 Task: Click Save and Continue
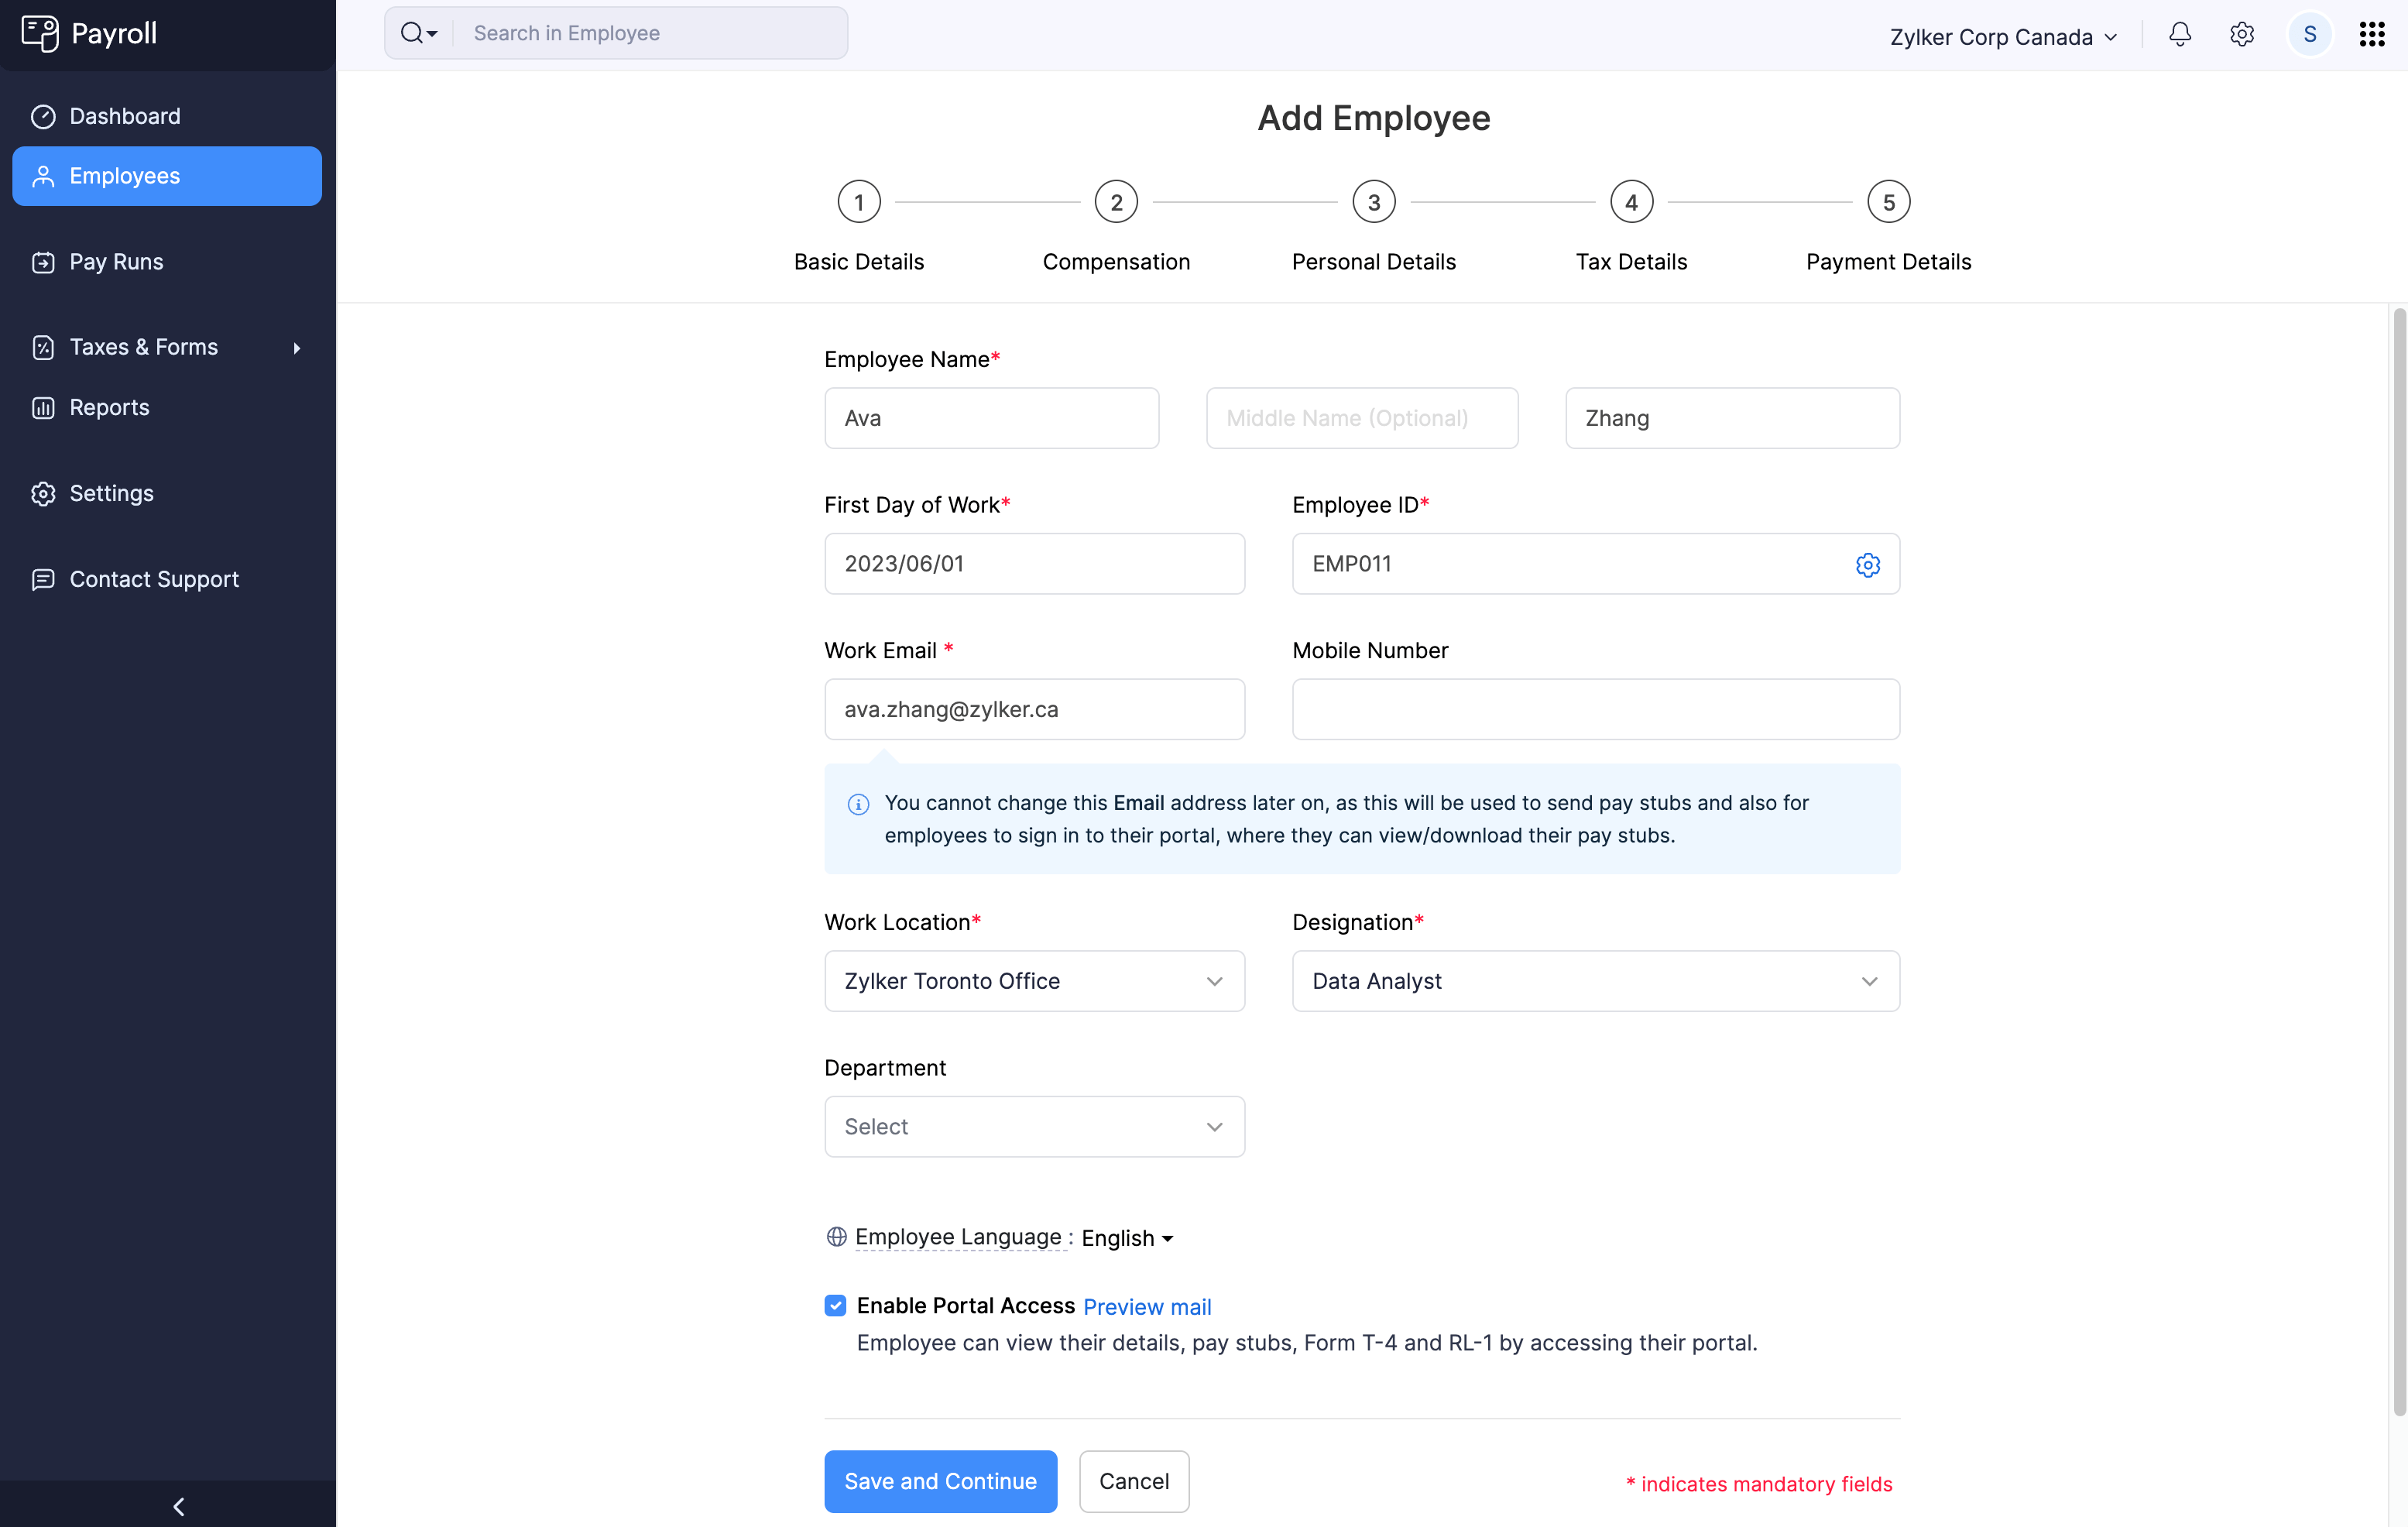940,1481
